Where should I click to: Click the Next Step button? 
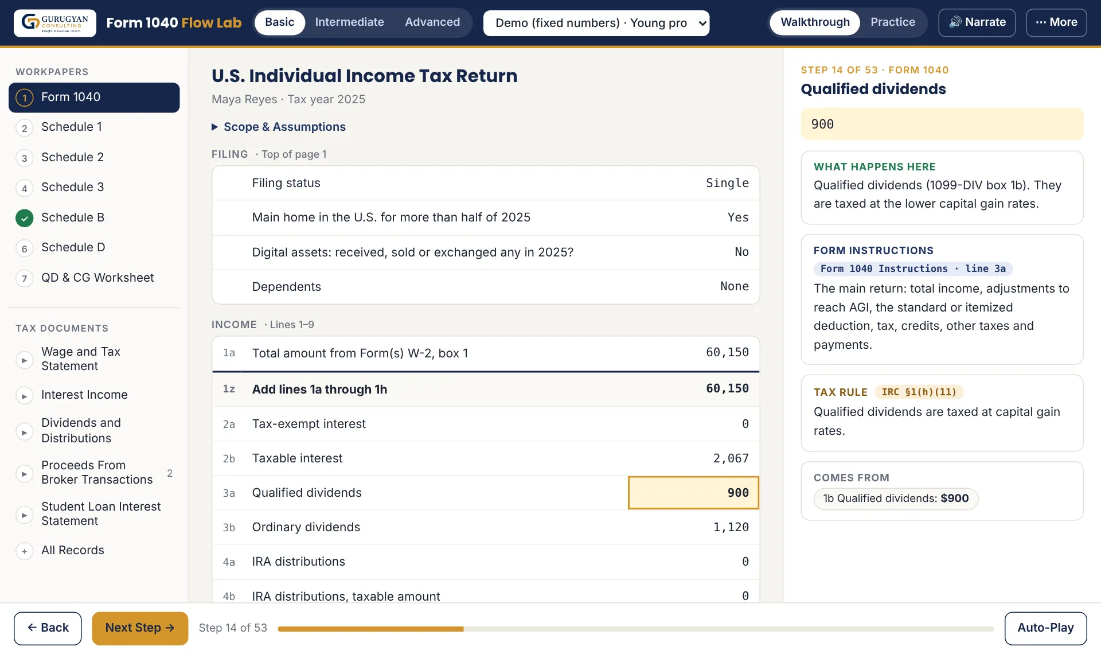[x=140, y=628]
